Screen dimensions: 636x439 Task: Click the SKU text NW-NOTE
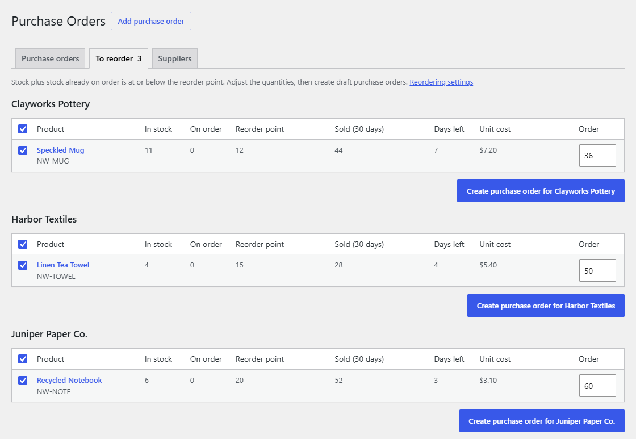point(53,391)
